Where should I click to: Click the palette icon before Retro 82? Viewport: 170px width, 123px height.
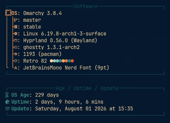coord(16,61)
